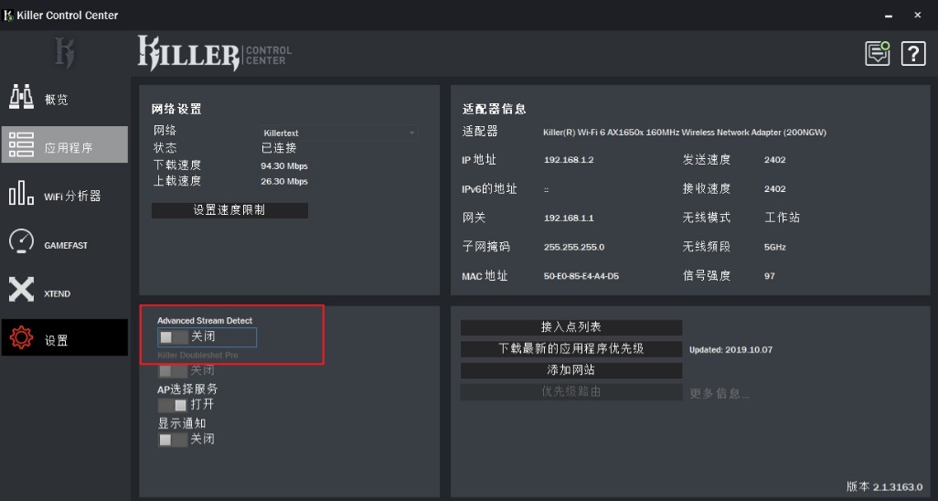
Task: Toggle Killer Doubleshot Pro switch
Action: [x=173, y=370]
